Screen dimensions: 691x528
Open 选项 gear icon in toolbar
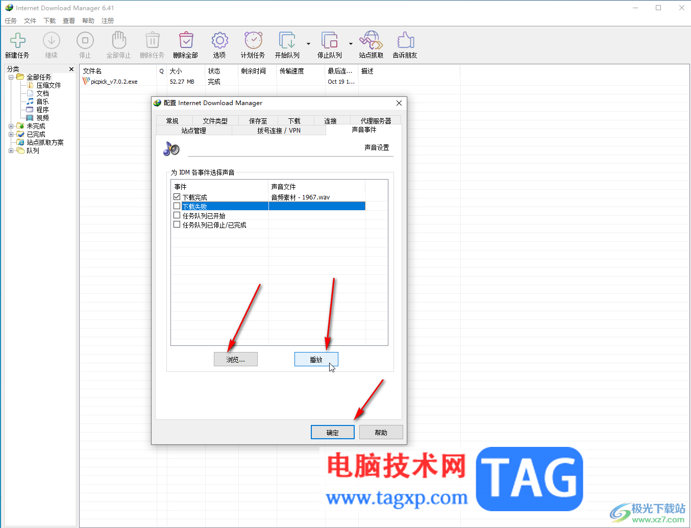click(x=219, y=40)
